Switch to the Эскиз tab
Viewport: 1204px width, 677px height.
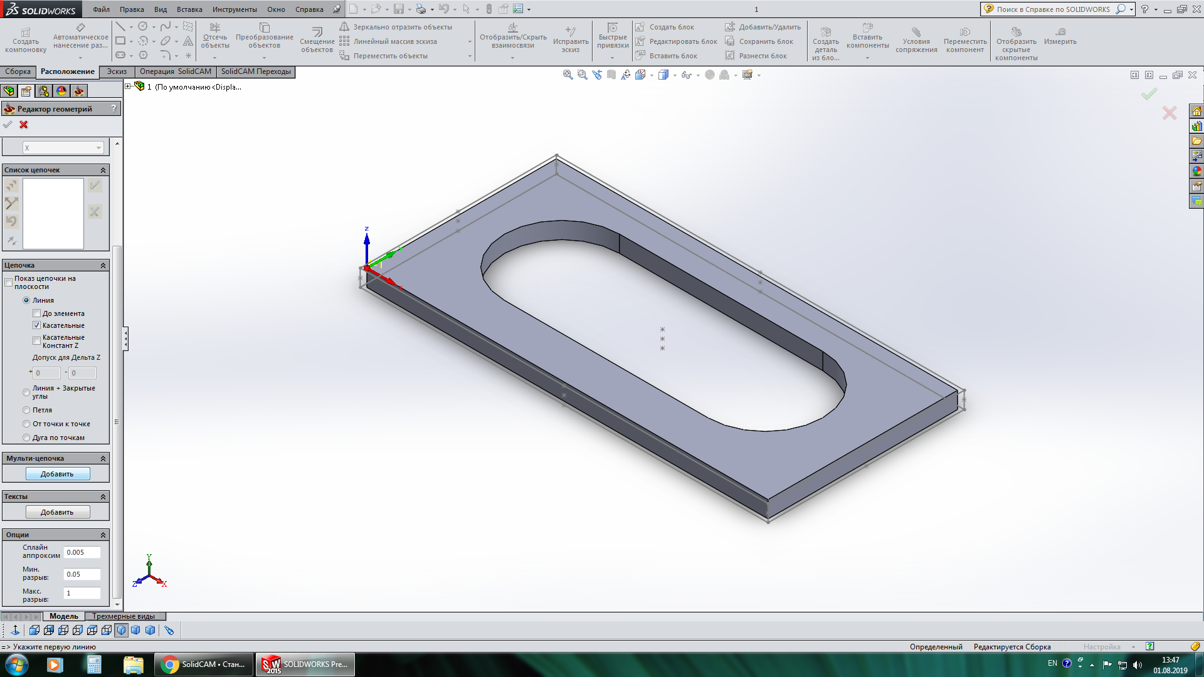pos(117,71)
